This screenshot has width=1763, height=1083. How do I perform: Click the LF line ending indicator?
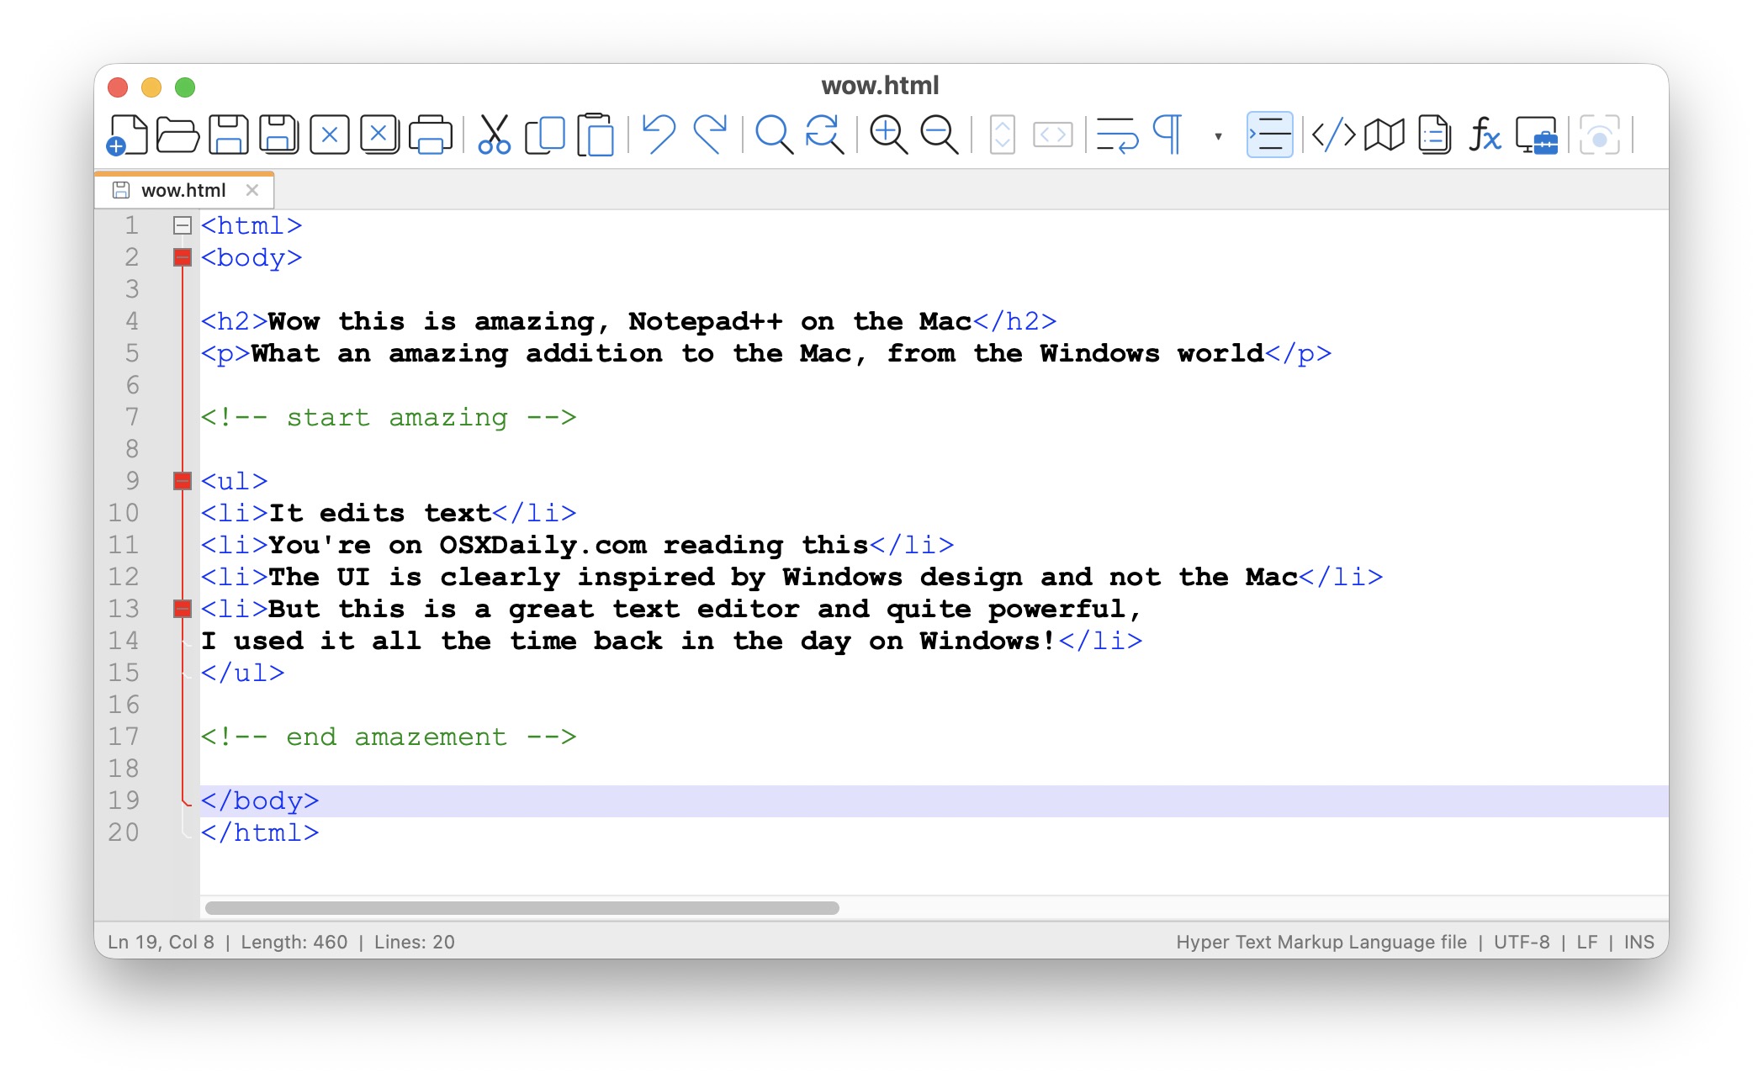click(x=1587, y=942)
